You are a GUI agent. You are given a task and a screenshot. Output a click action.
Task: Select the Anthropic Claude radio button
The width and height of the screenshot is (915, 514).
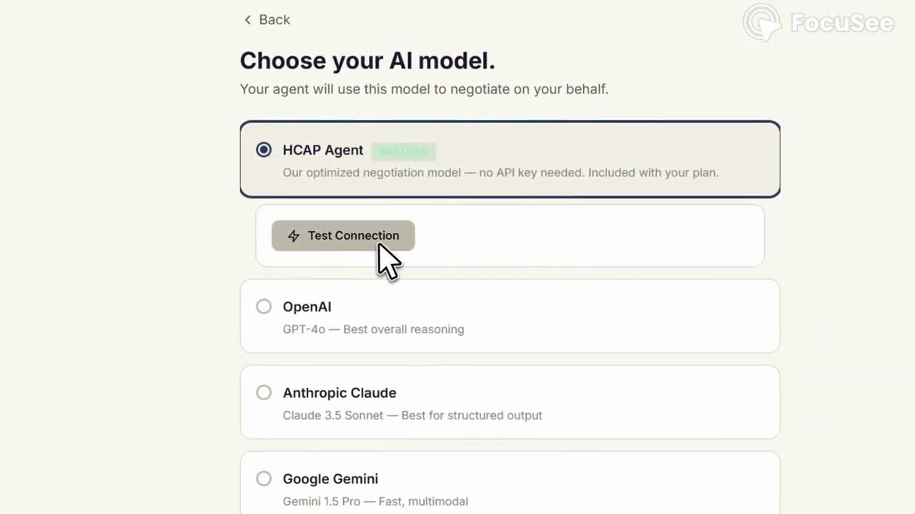[264, 393]
